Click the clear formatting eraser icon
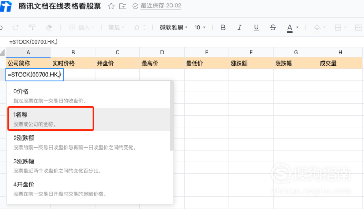This screenshot has width=364, height=209. [x=49, y=28]
